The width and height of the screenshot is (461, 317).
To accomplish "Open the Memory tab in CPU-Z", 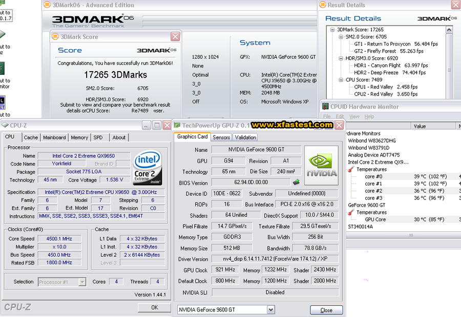I will [x=79, y=138].
